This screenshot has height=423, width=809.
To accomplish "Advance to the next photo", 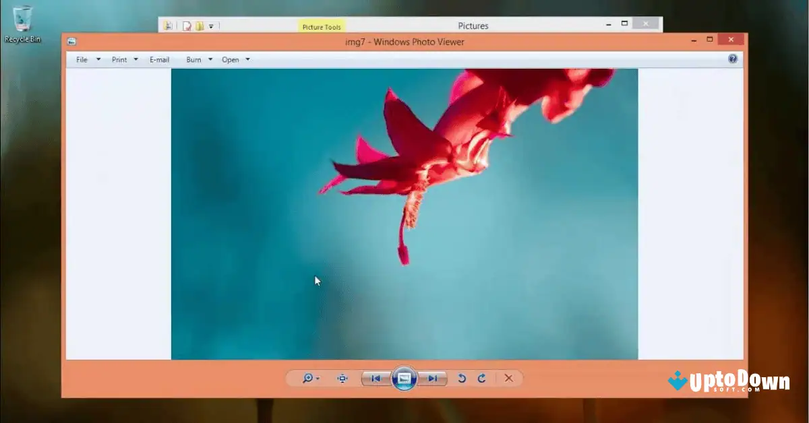I will (x=434, y=378).
